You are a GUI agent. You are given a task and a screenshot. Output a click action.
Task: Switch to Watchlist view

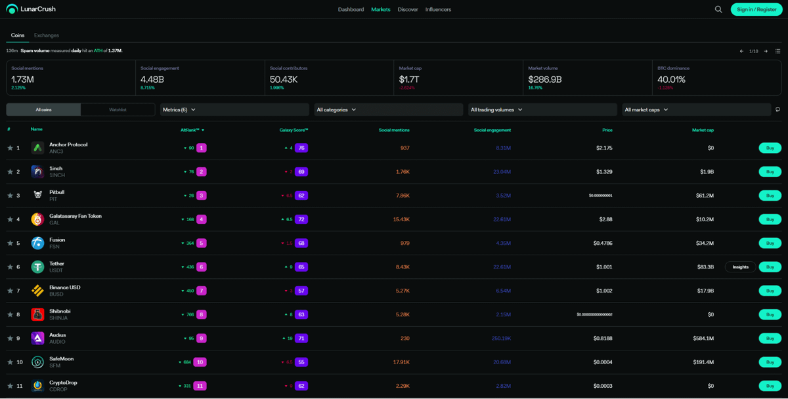tap(118, 110)
